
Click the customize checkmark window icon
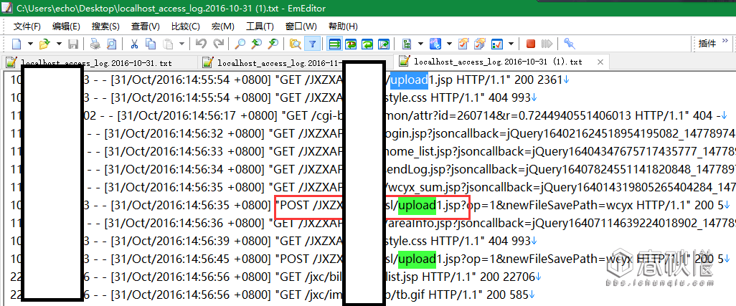click(496, 44)
